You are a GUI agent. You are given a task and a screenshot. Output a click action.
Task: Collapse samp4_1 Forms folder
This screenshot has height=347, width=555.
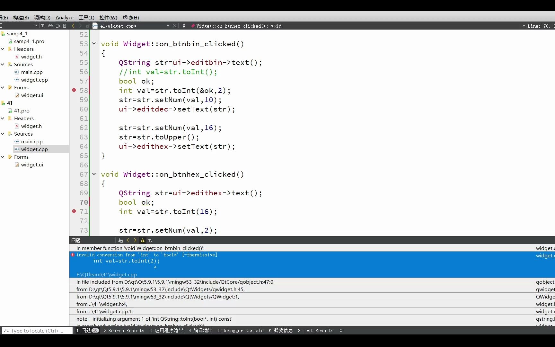click(x=3, y=87)
